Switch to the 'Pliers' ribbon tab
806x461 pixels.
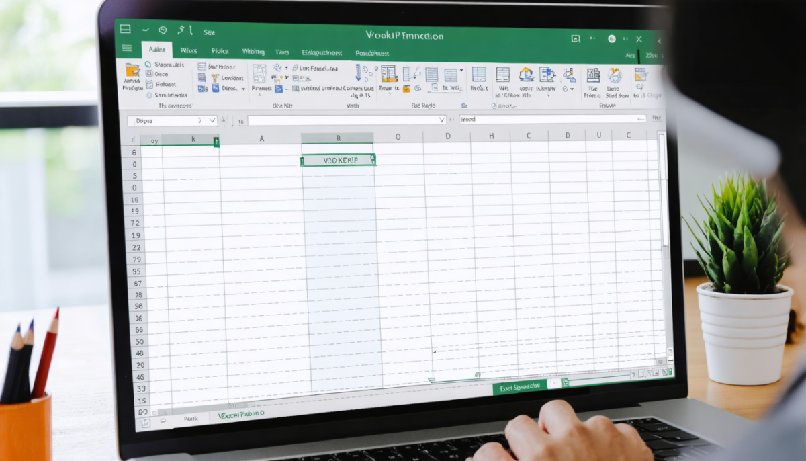(188, 50)
